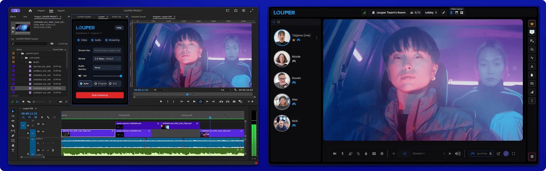
Task: Click the Lobby 0 button
Action: (x=431, y=13)
